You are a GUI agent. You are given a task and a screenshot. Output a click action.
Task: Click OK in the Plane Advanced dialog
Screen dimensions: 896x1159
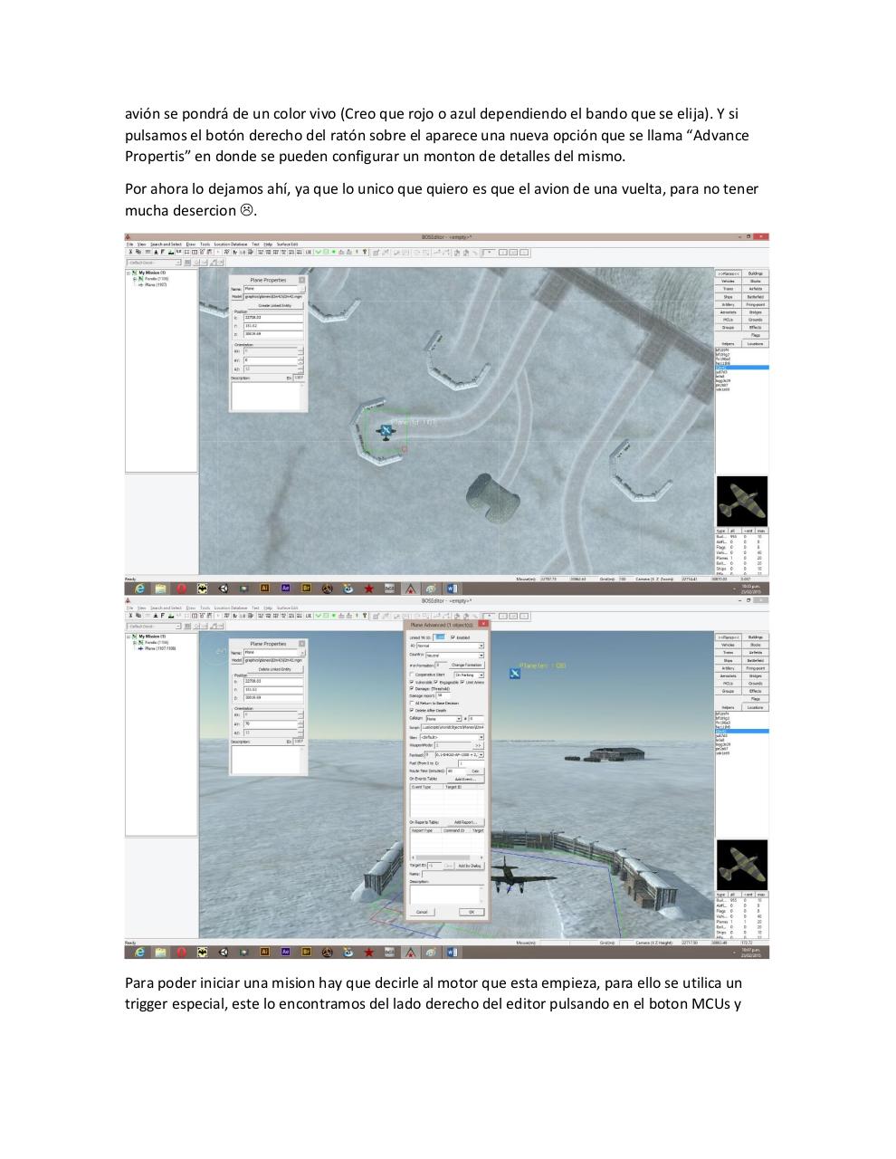point(472,912)
